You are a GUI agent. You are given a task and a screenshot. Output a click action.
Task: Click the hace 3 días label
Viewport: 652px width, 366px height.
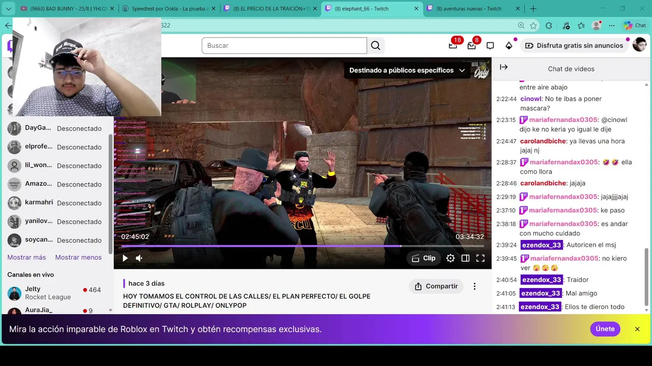(x=146, y=283)
